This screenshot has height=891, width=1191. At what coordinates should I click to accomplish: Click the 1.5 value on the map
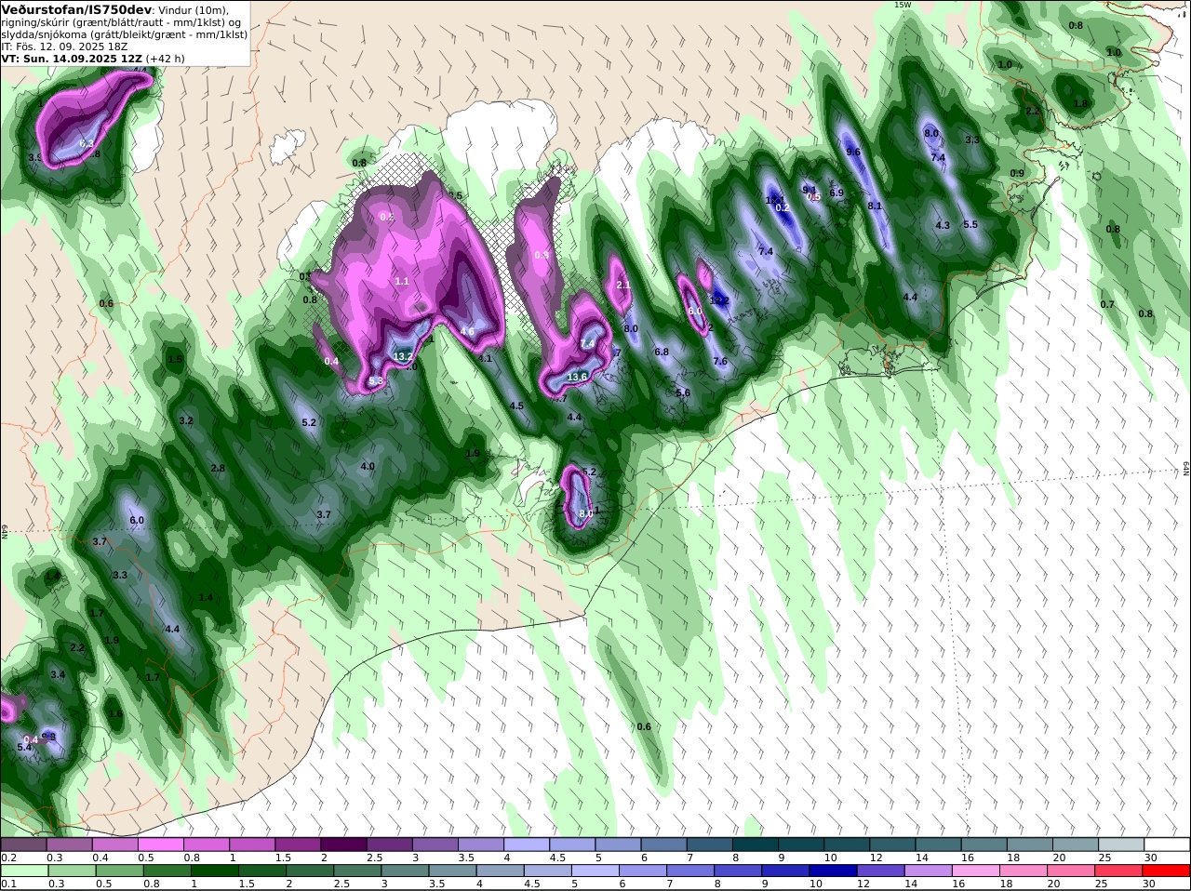(x=175, y=359)
